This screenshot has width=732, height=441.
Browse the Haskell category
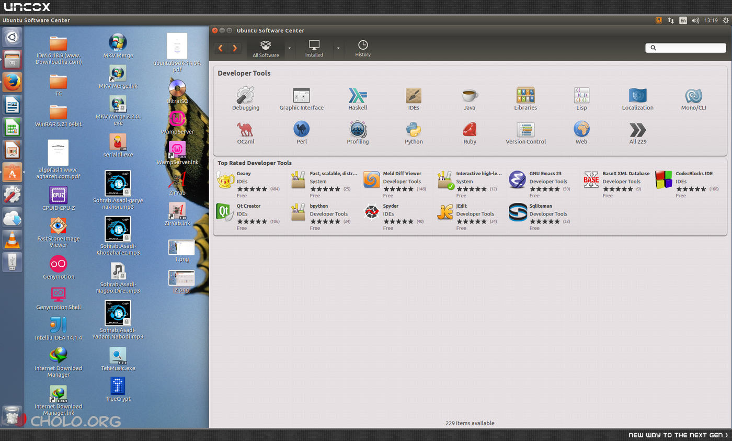tap(358, 99)
